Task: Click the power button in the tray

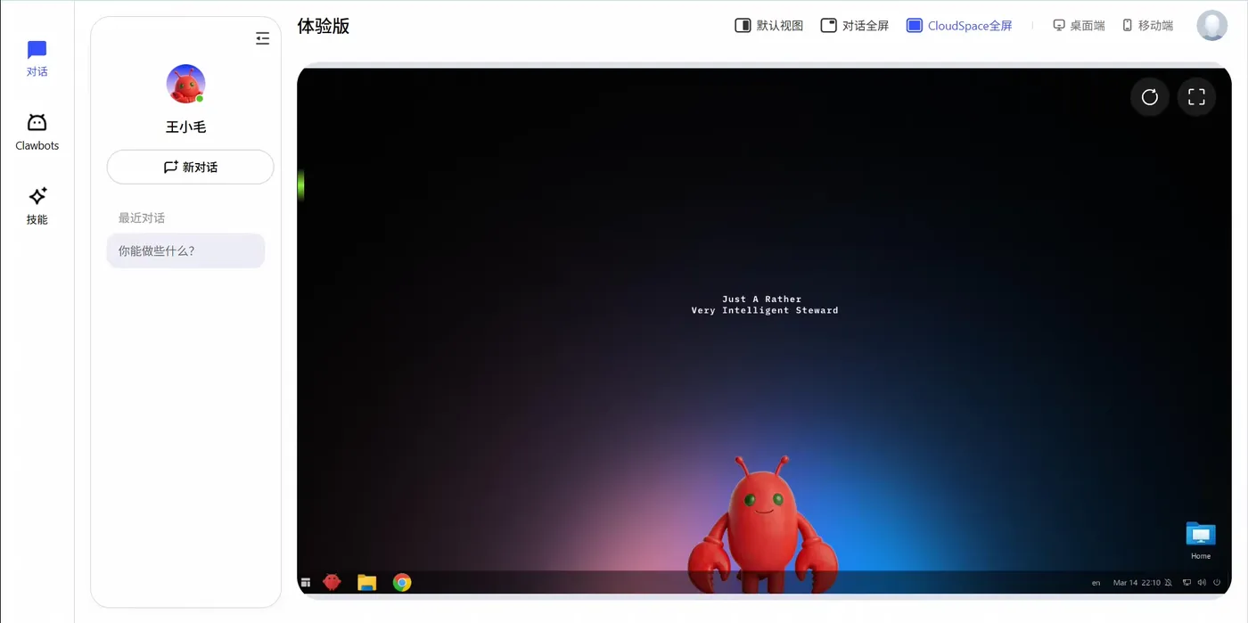Action: click(x=1217, y=583)
